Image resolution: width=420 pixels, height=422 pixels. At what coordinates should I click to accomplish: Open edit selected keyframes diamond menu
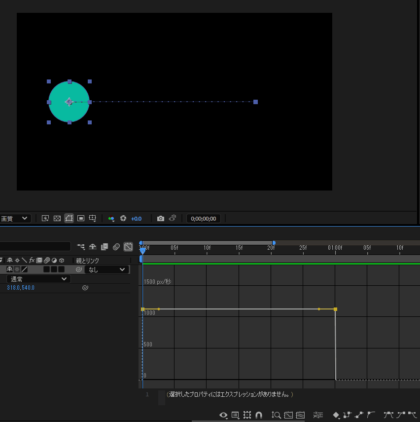tap(336, 415)
